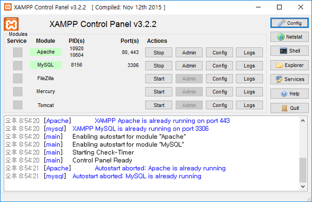Click log line 'Control Panel Ready'

[102, 160]
